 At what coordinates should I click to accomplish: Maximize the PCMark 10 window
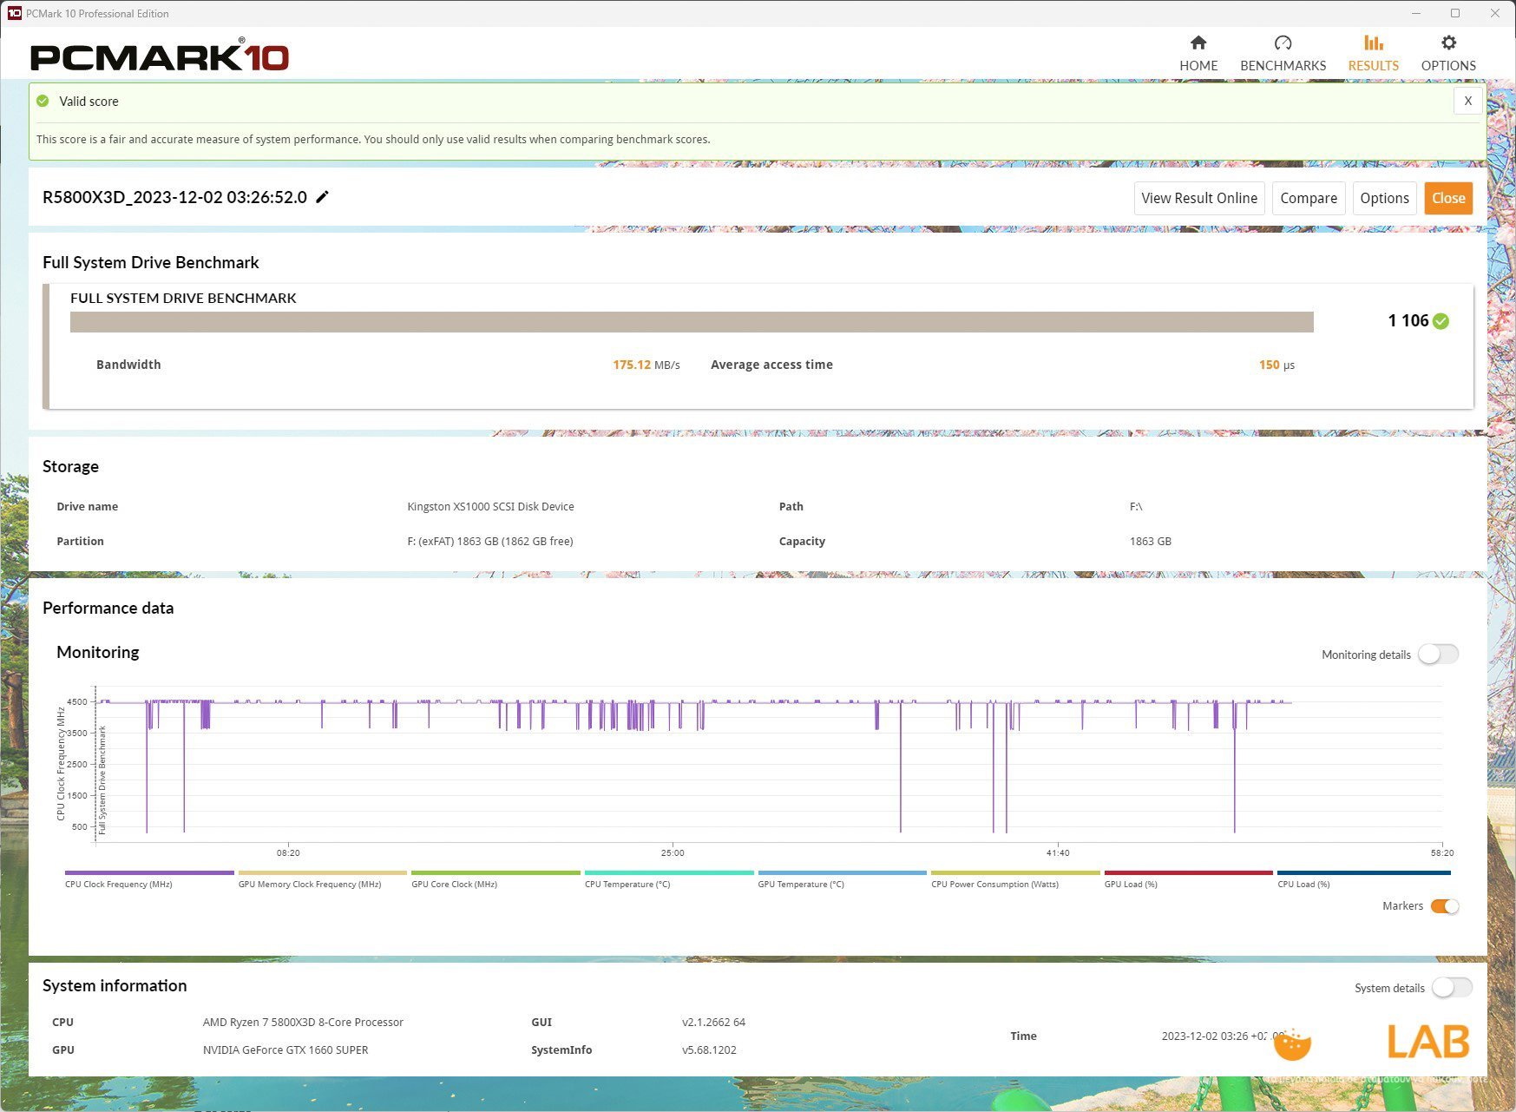tap(1455, 13)
